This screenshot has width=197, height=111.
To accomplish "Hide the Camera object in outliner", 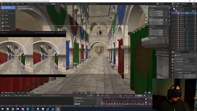I will click(x=195, y=13).
